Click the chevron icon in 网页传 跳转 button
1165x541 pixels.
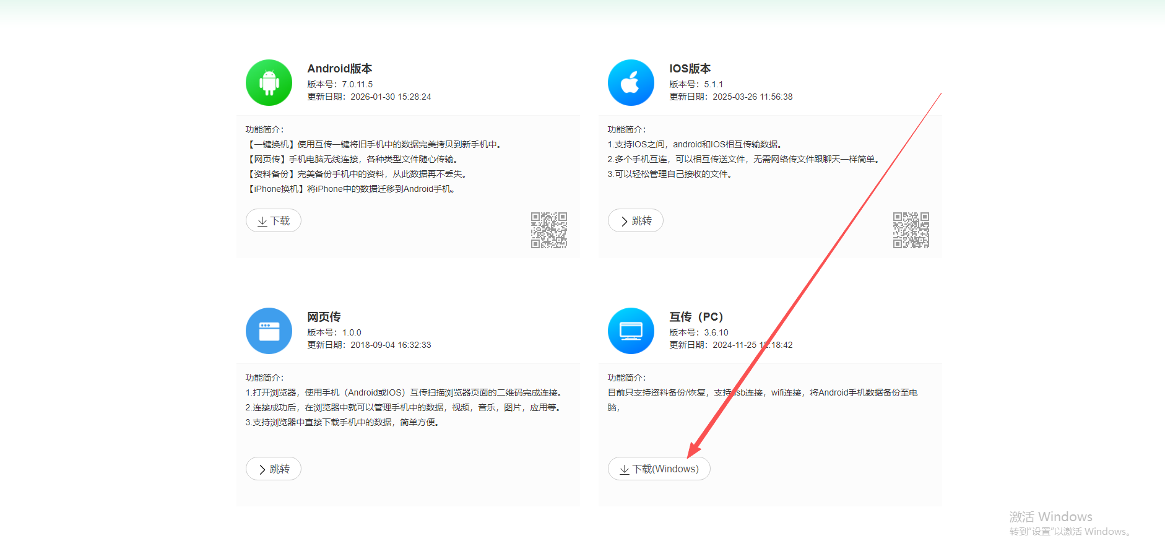tap(262, 469)
